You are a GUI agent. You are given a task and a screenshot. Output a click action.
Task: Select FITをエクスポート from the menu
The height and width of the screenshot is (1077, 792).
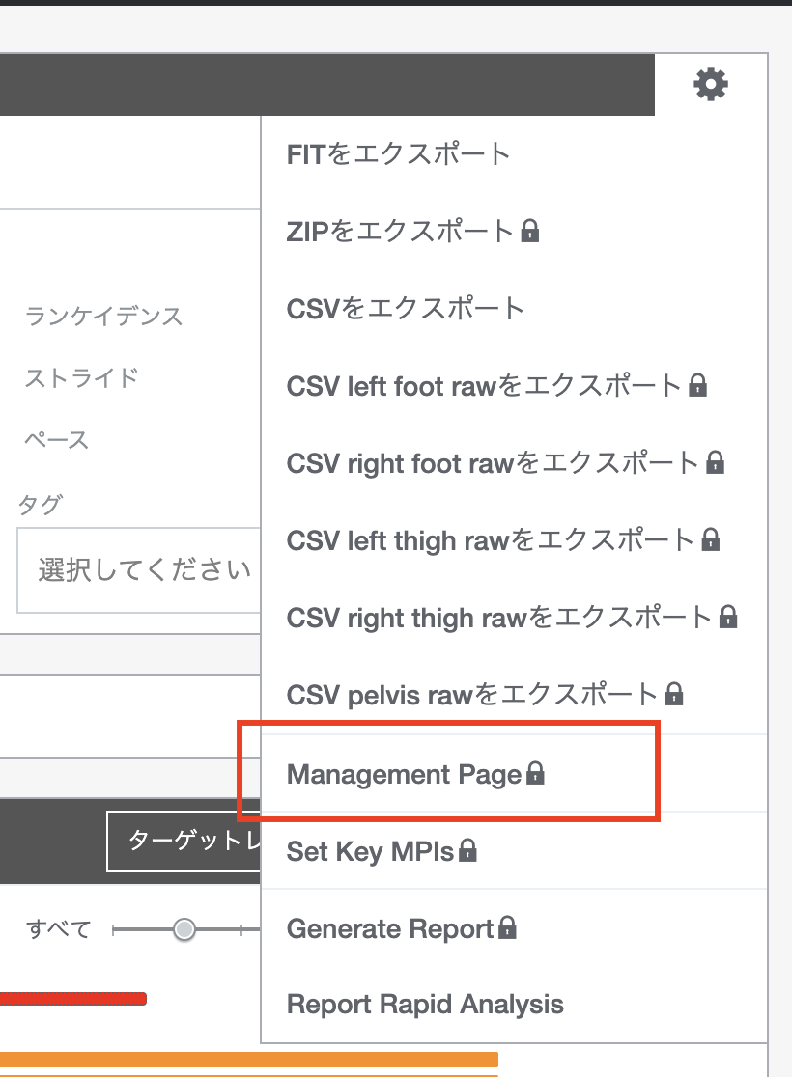[398, 154]
